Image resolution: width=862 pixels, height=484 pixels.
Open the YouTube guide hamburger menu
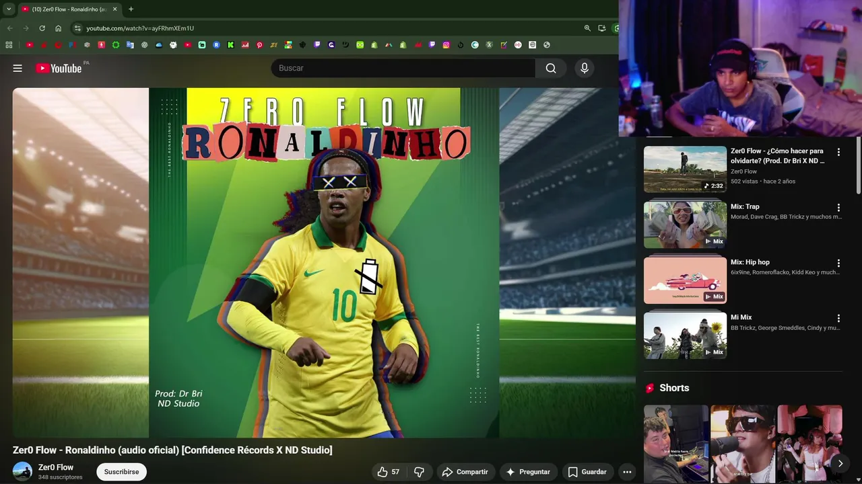click(18, 68)
